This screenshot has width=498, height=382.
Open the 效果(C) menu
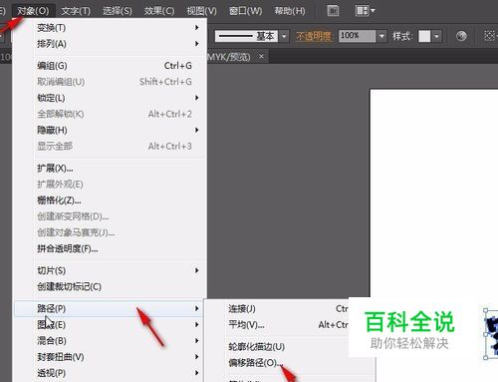tap(159, 11)
